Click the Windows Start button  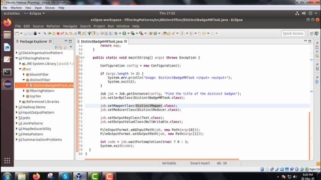[x=7, y=176]
